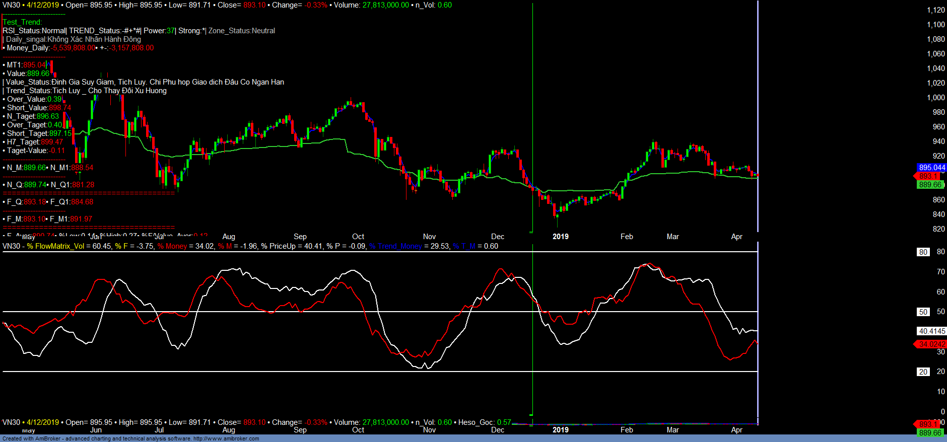Screen dimensions: 947x442
Task: Click the Oct label under the price chart
Action: click(358, 237)
